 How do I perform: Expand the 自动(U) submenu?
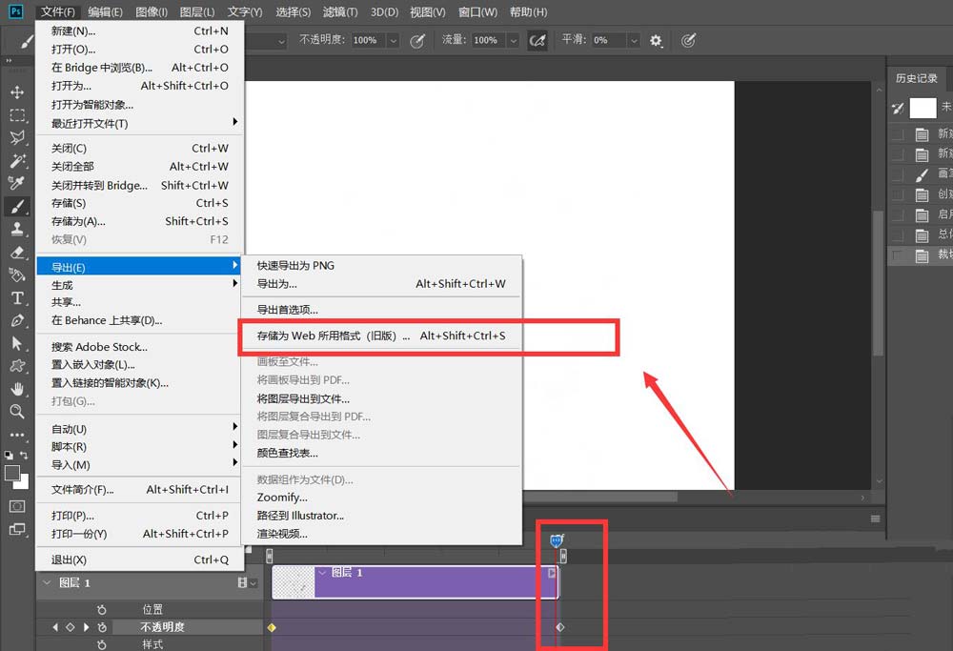point(140,429)
